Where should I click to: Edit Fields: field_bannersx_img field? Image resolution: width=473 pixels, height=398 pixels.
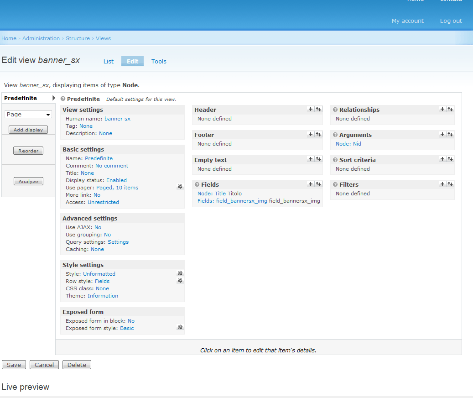(x=232, y=201)
